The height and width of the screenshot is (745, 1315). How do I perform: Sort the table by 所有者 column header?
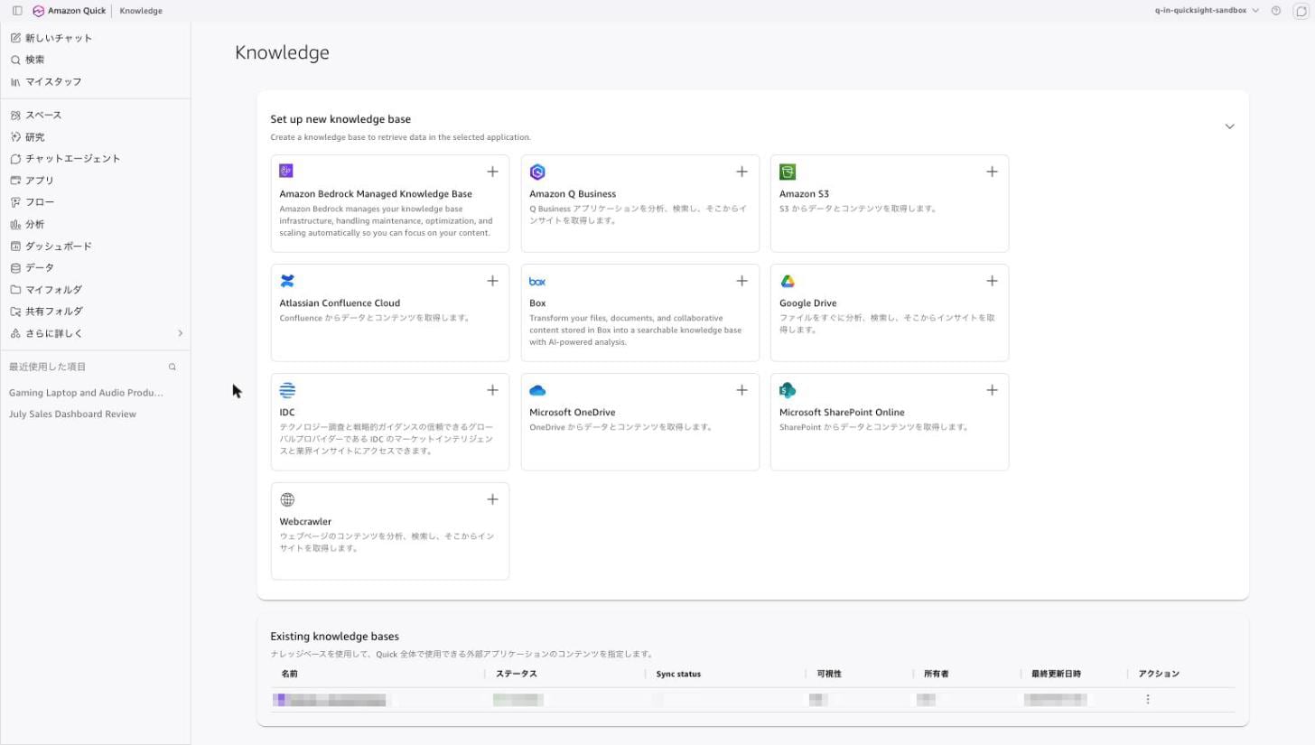click(x=936, y=674)
